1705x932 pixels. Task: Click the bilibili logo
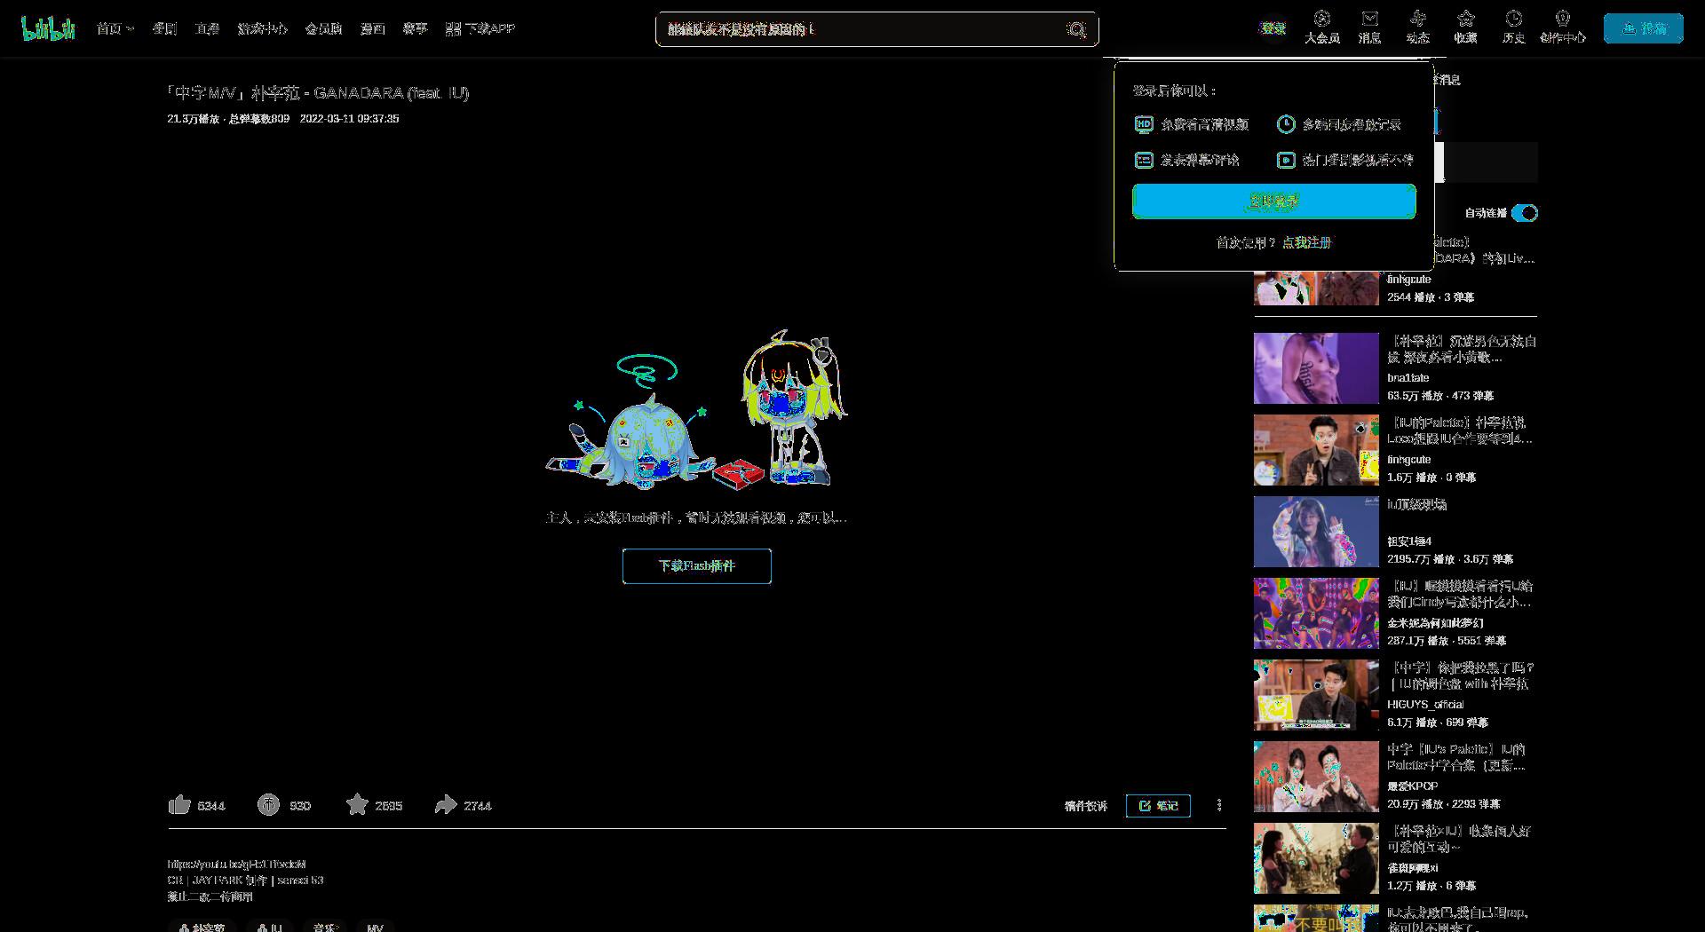coord(48,28)
